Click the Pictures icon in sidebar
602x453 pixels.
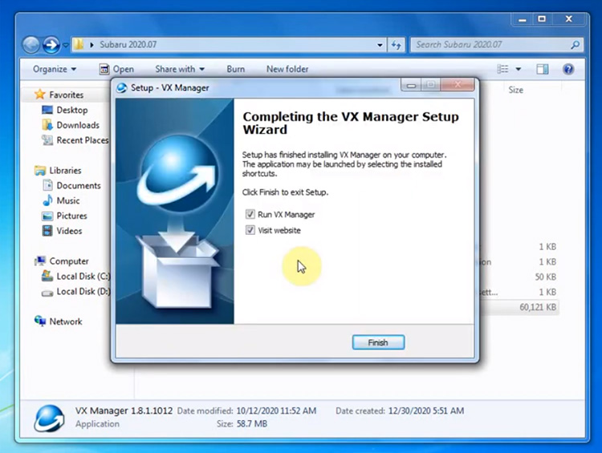[x=47, y=216]
